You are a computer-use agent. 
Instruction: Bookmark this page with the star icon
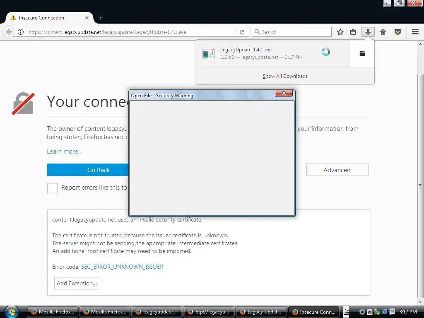[340, 32]
